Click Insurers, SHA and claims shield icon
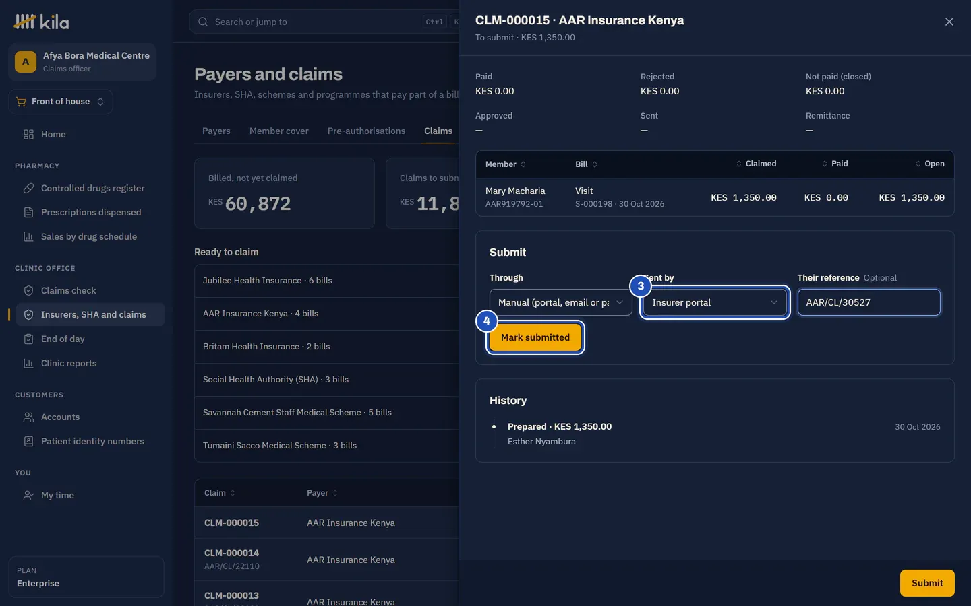Image resolution: width=971 pixels, height=606 pixels. [28, 314]
